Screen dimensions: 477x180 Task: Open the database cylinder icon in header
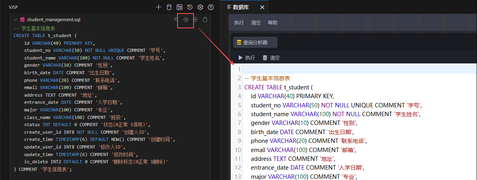click(x=169, y=7)
